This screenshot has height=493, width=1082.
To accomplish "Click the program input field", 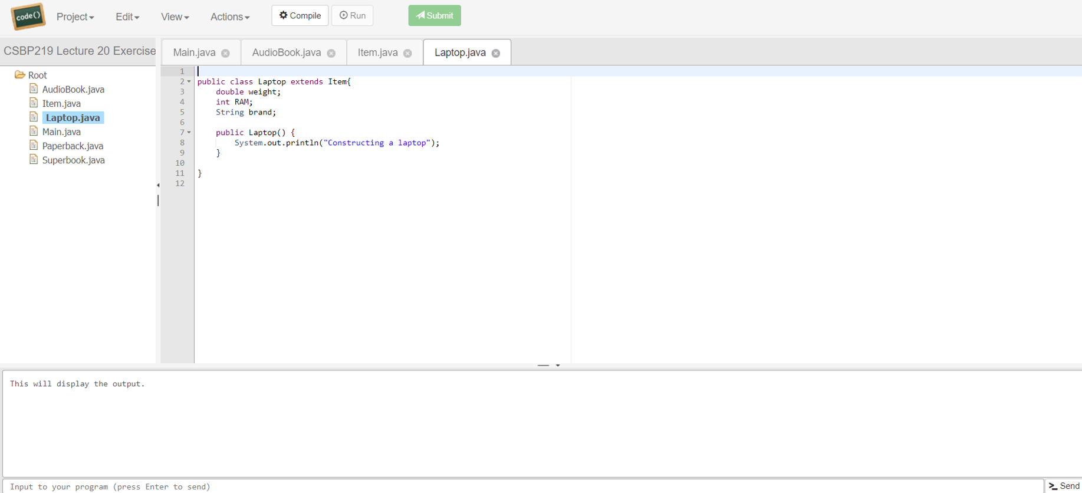I will click(524, 487).
